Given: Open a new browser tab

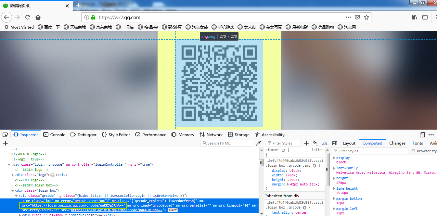Looking at the screenshot, I should (78, 5).
